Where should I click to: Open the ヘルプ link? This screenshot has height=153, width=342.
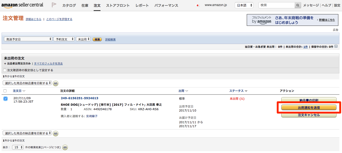pyautogui.click(x=326, y=5)
